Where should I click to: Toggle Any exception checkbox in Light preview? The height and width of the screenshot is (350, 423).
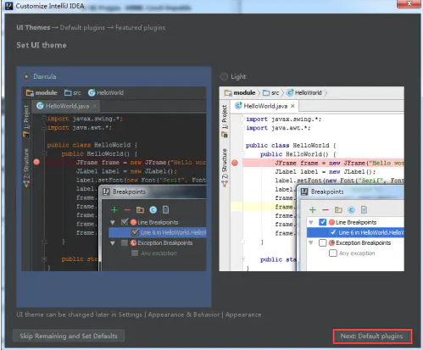(333, 253)
